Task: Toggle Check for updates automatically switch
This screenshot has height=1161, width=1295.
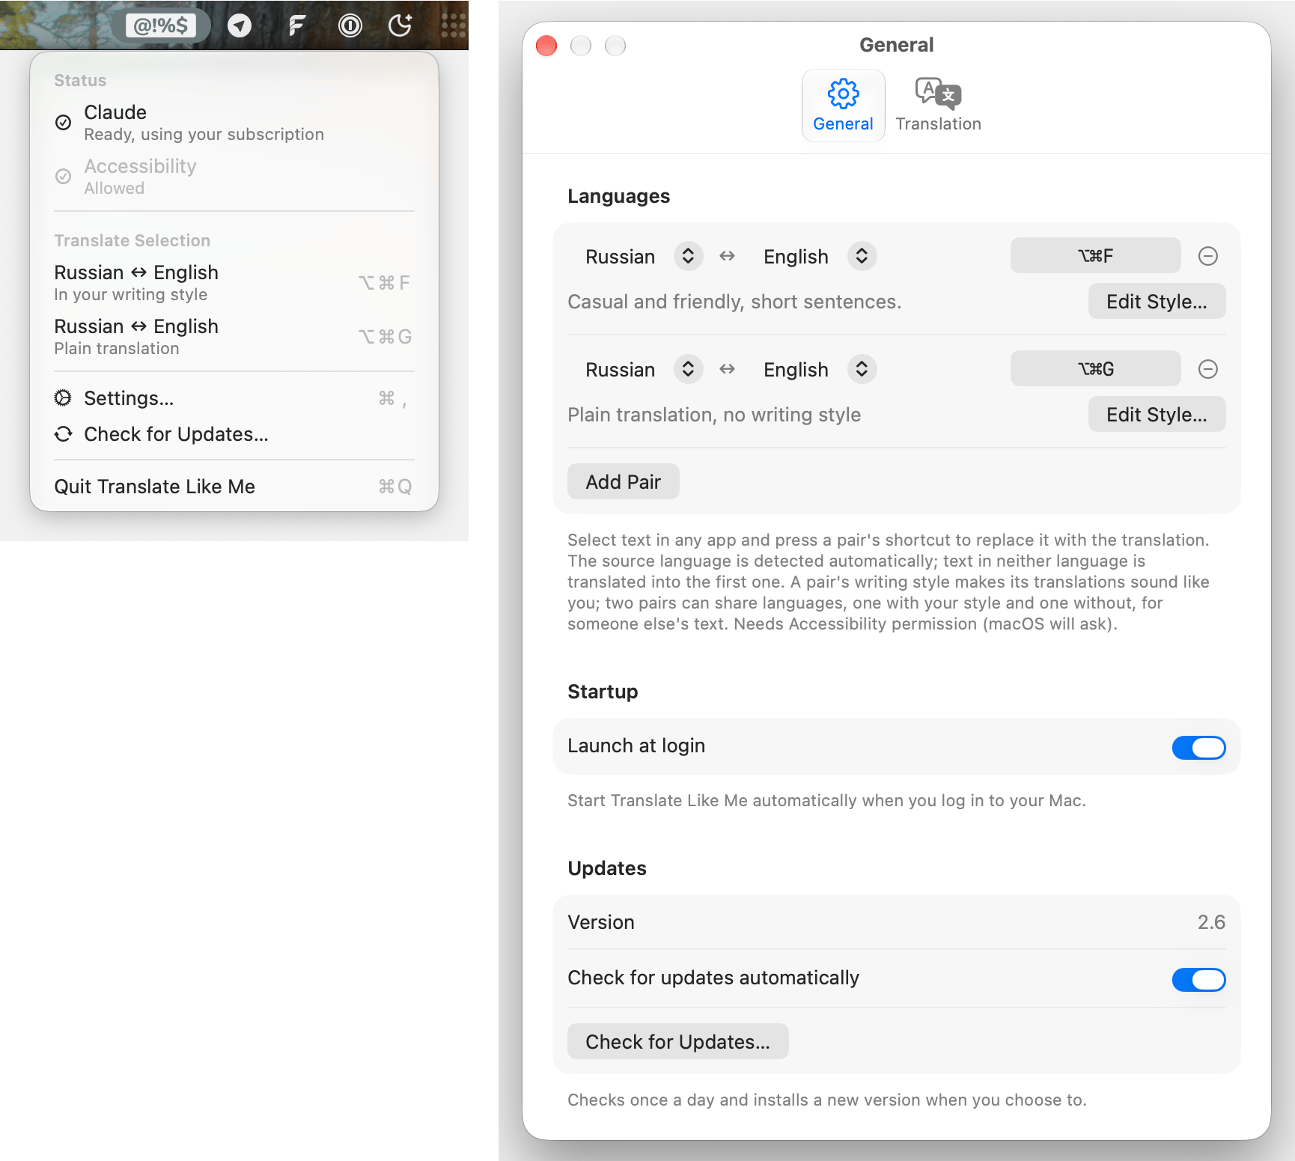Action: point(1198,979)
